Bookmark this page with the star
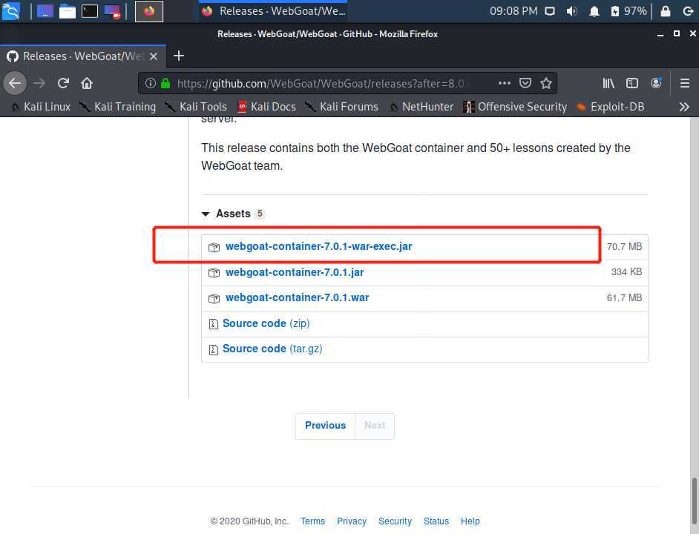 point(546,83)
